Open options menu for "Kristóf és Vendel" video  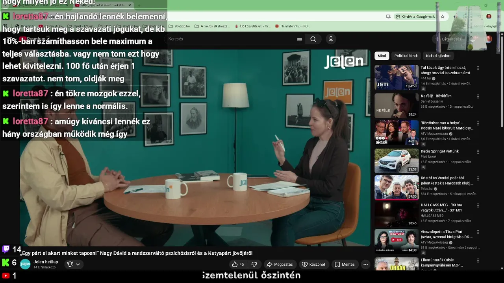[x=478, y=178]
